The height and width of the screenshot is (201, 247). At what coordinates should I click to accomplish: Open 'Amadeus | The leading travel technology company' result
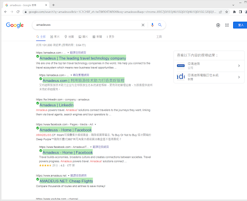tap(83, 58)
